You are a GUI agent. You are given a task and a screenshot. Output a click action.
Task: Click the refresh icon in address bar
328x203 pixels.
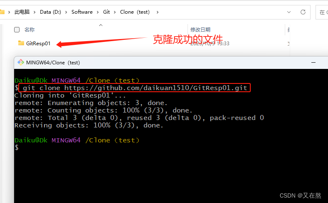pos(303,12)
